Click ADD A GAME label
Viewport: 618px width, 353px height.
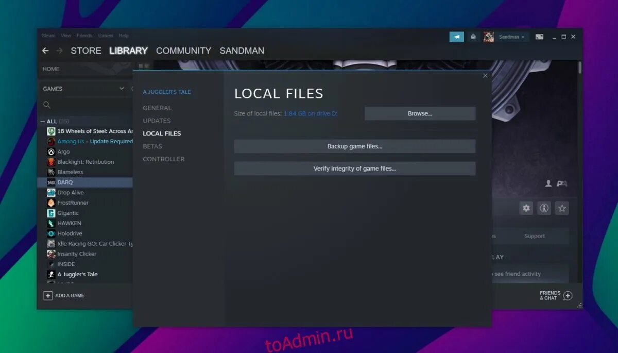[x=70, y=296]
